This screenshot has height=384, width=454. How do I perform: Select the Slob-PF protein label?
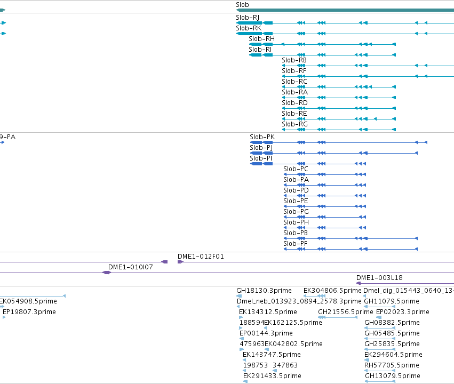[295, 244]
